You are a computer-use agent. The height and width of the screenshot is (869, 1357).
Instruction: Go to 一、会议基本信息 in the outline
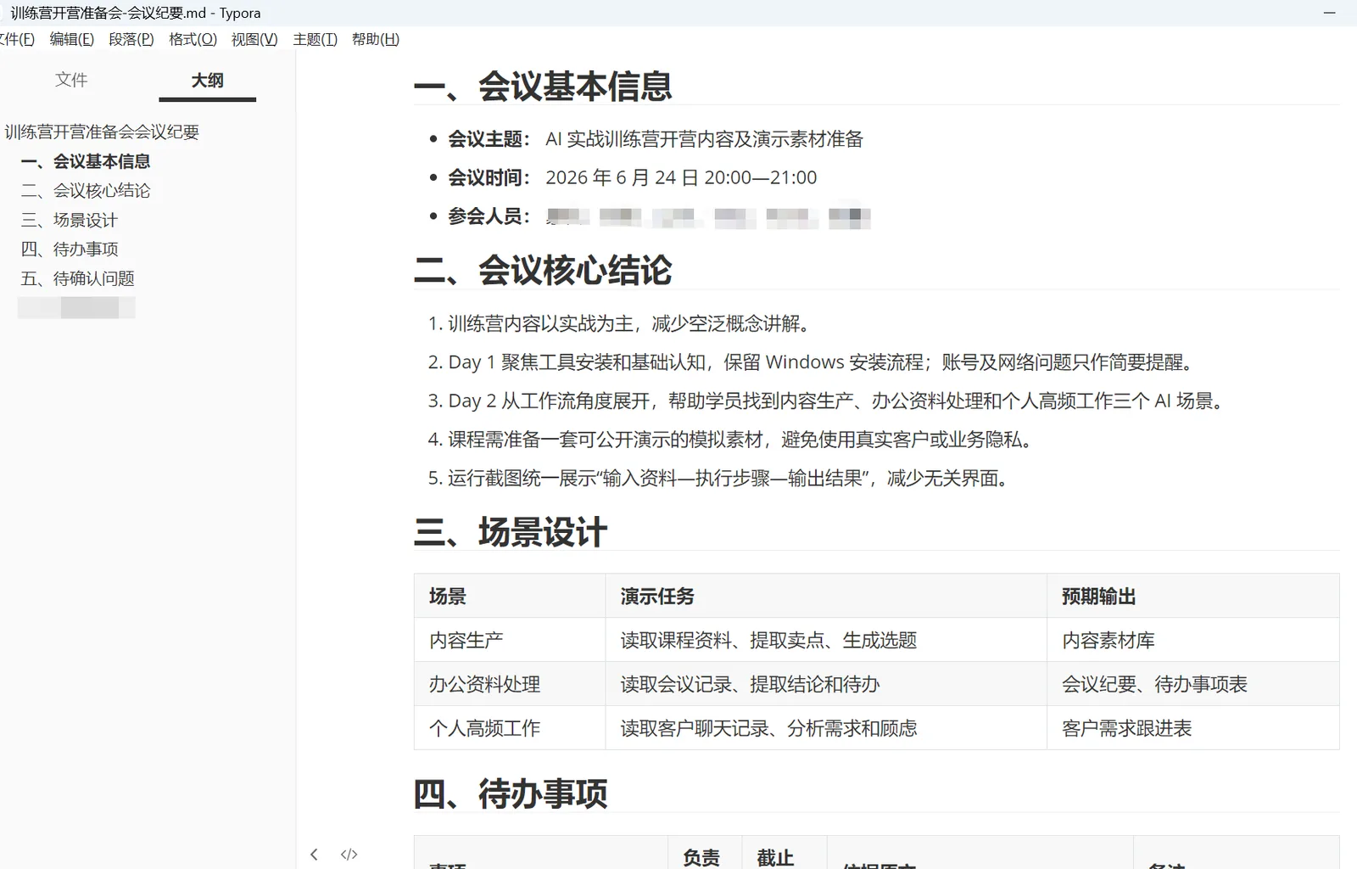click(86, 161)
